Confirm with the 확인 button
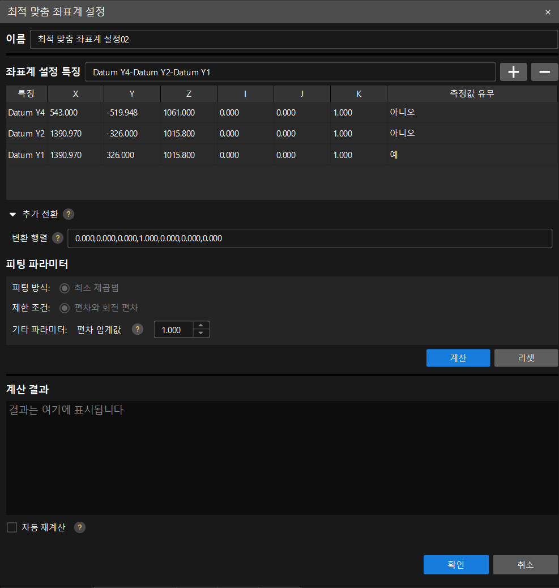559x588 pixels. click(456, 564)
